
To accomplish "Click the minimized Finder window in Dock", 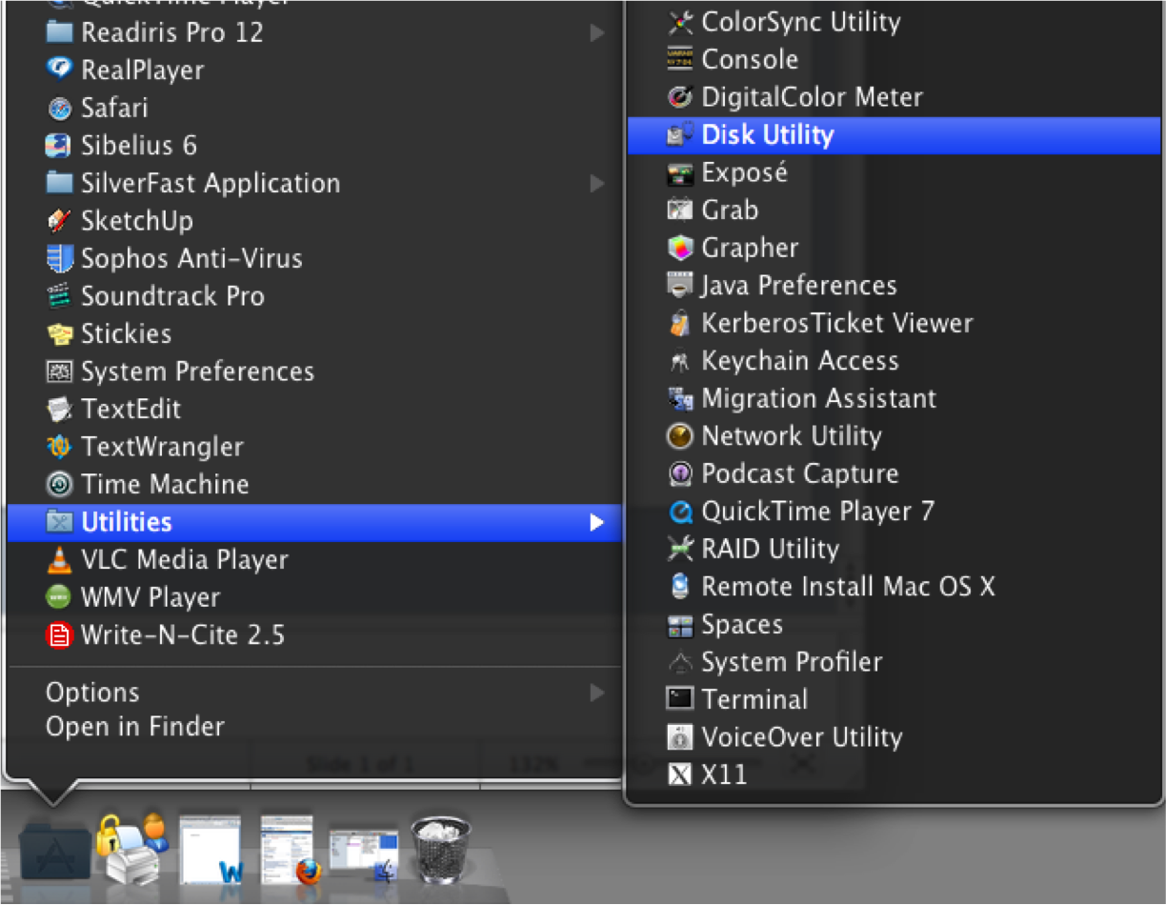I will (365, 854).
